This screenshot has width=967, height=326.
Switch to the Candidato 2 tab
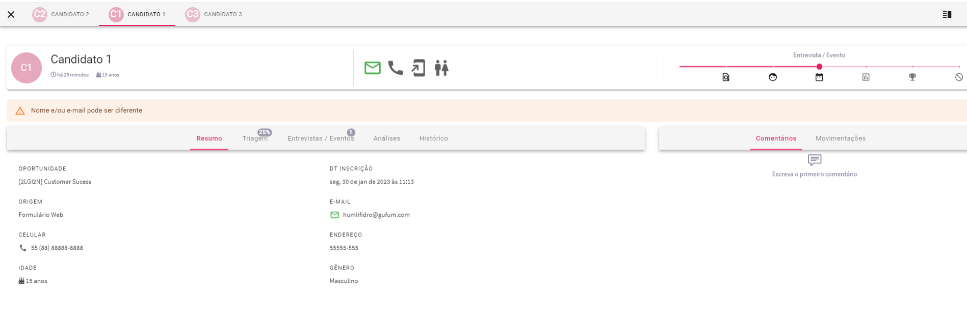point(61,15)
